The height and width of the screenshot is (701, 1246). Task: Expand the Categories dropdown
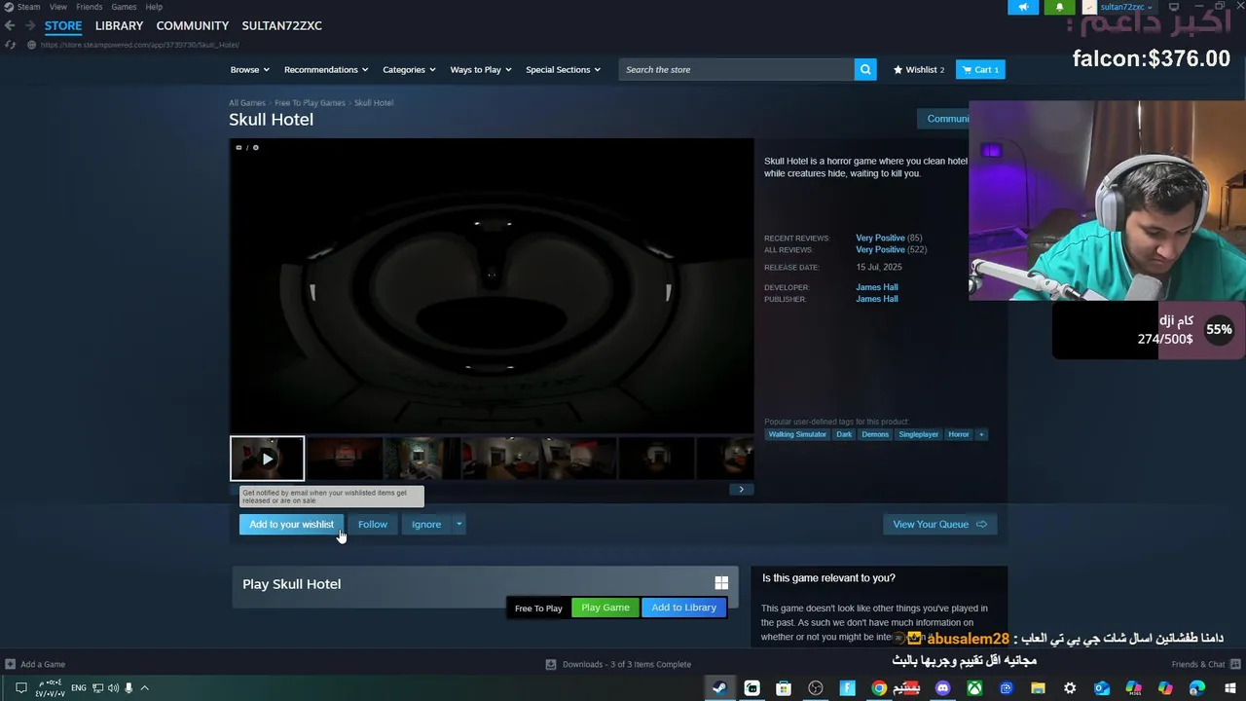[x=408, y=69]
